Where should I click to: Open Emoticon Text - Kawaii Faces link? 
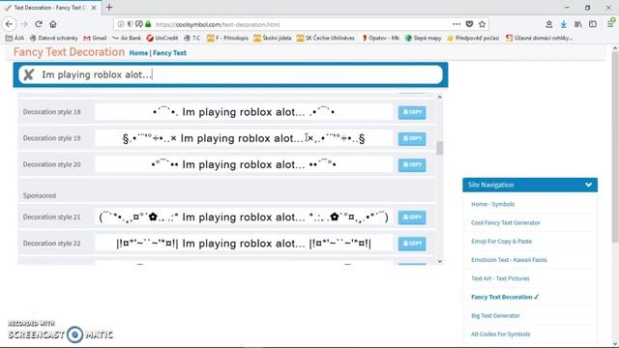tap(509, 260)
